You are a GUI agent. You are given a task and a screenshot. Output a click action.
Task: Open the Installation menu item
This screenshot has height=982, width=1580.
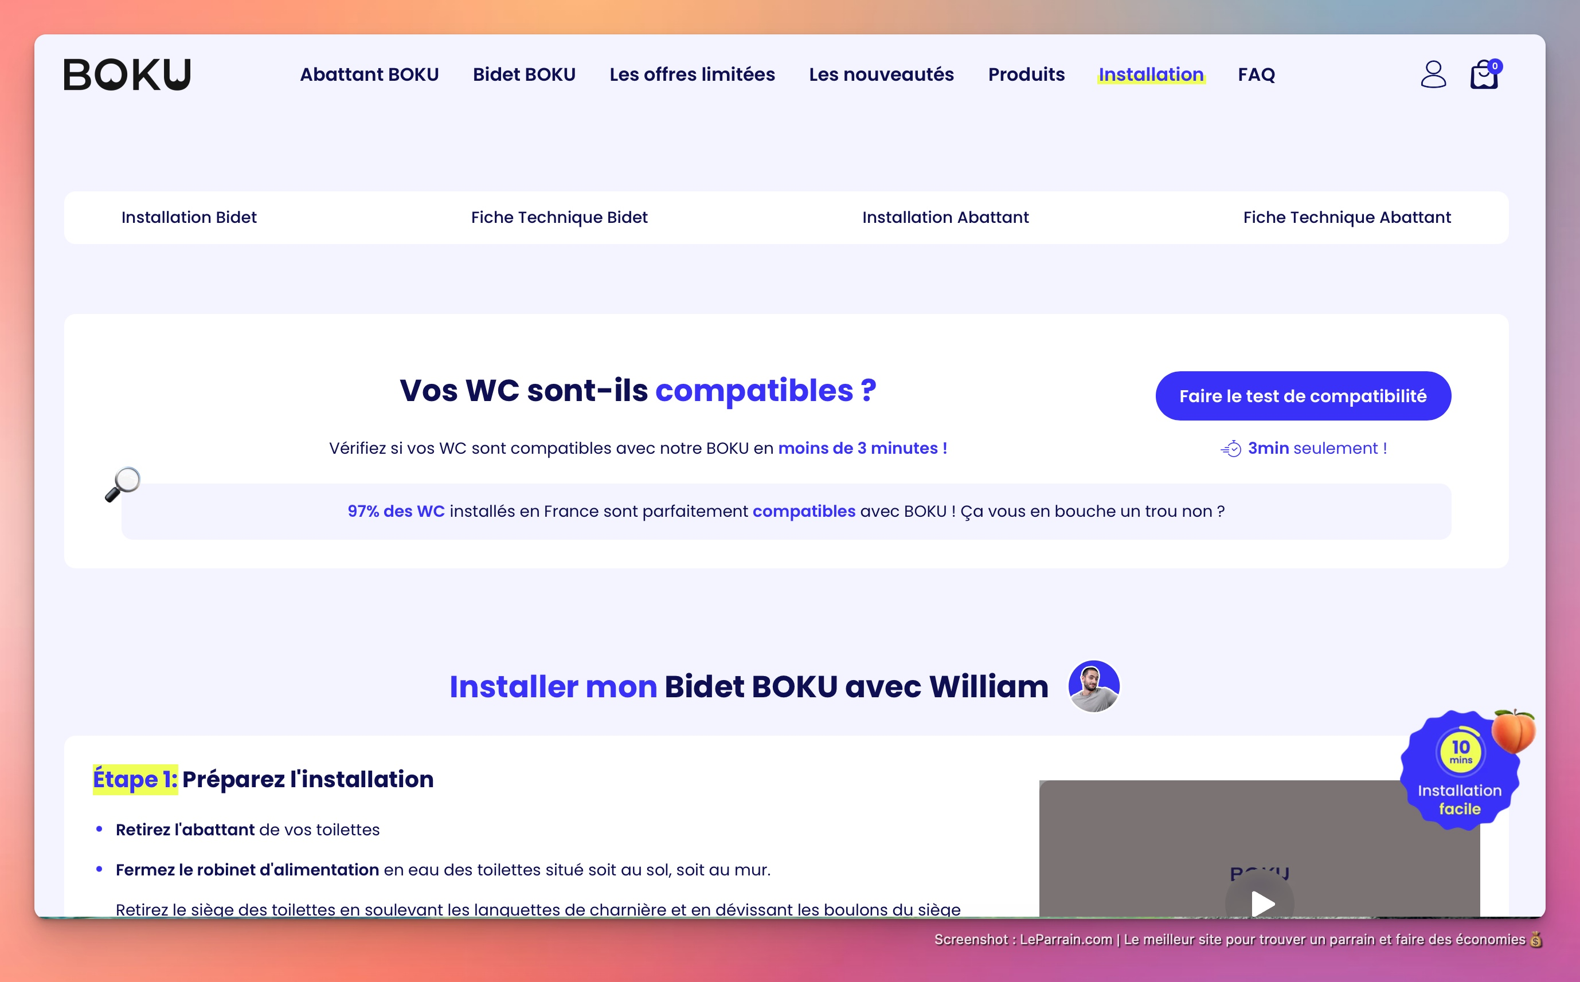(x=1151, y=74)
